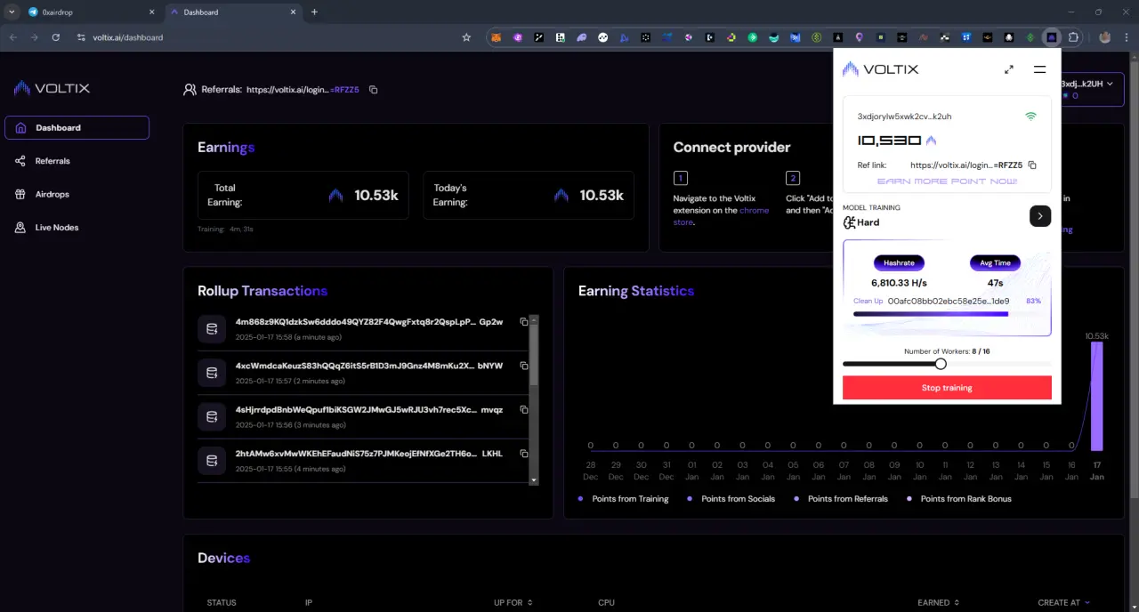Copy the referral link in page header
Screen dimensions: 1139x612
click(x=374, y=90)
